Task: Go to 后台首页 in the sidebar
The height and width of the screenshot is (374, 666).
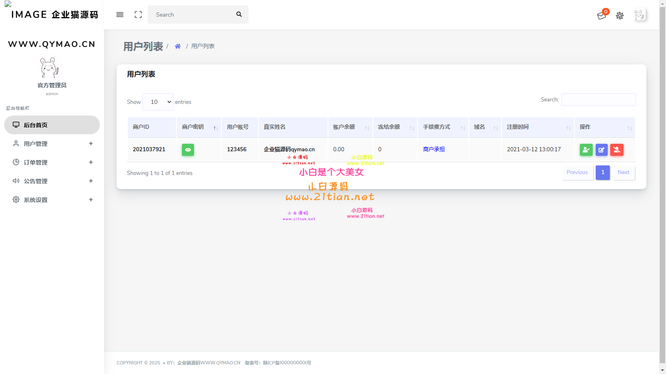Action: pos(52,125)
